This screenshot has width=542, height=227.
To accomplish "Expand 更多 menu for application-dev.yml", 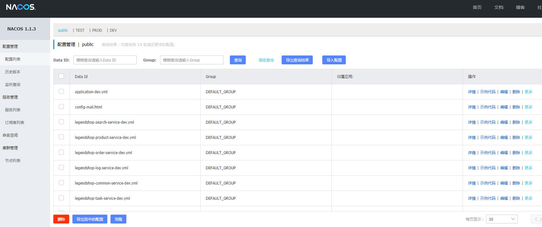I will [x=528, y=92].
